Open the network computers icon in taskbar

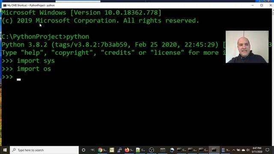tap(119, 150)
